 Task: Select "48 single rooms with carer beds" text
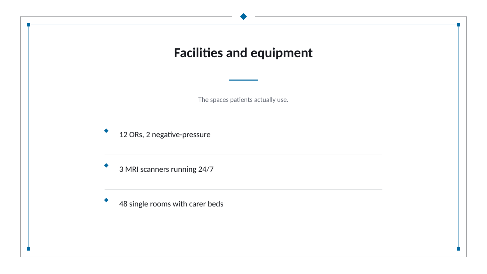[171, 204]
